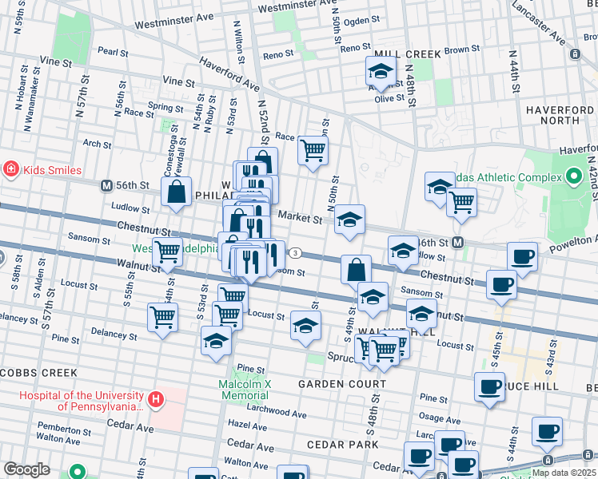Image resolution: width=598 pixels, height=479 pixels.
Task: Click the 46th St metro M icon
Action: [x=457, y=242]
